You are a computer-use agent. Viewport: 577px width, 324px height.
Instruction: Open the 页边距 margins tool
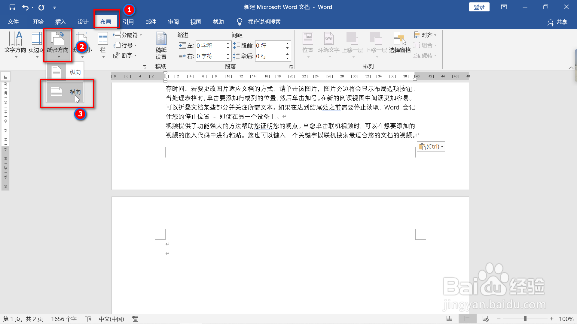tap(36, 45)
